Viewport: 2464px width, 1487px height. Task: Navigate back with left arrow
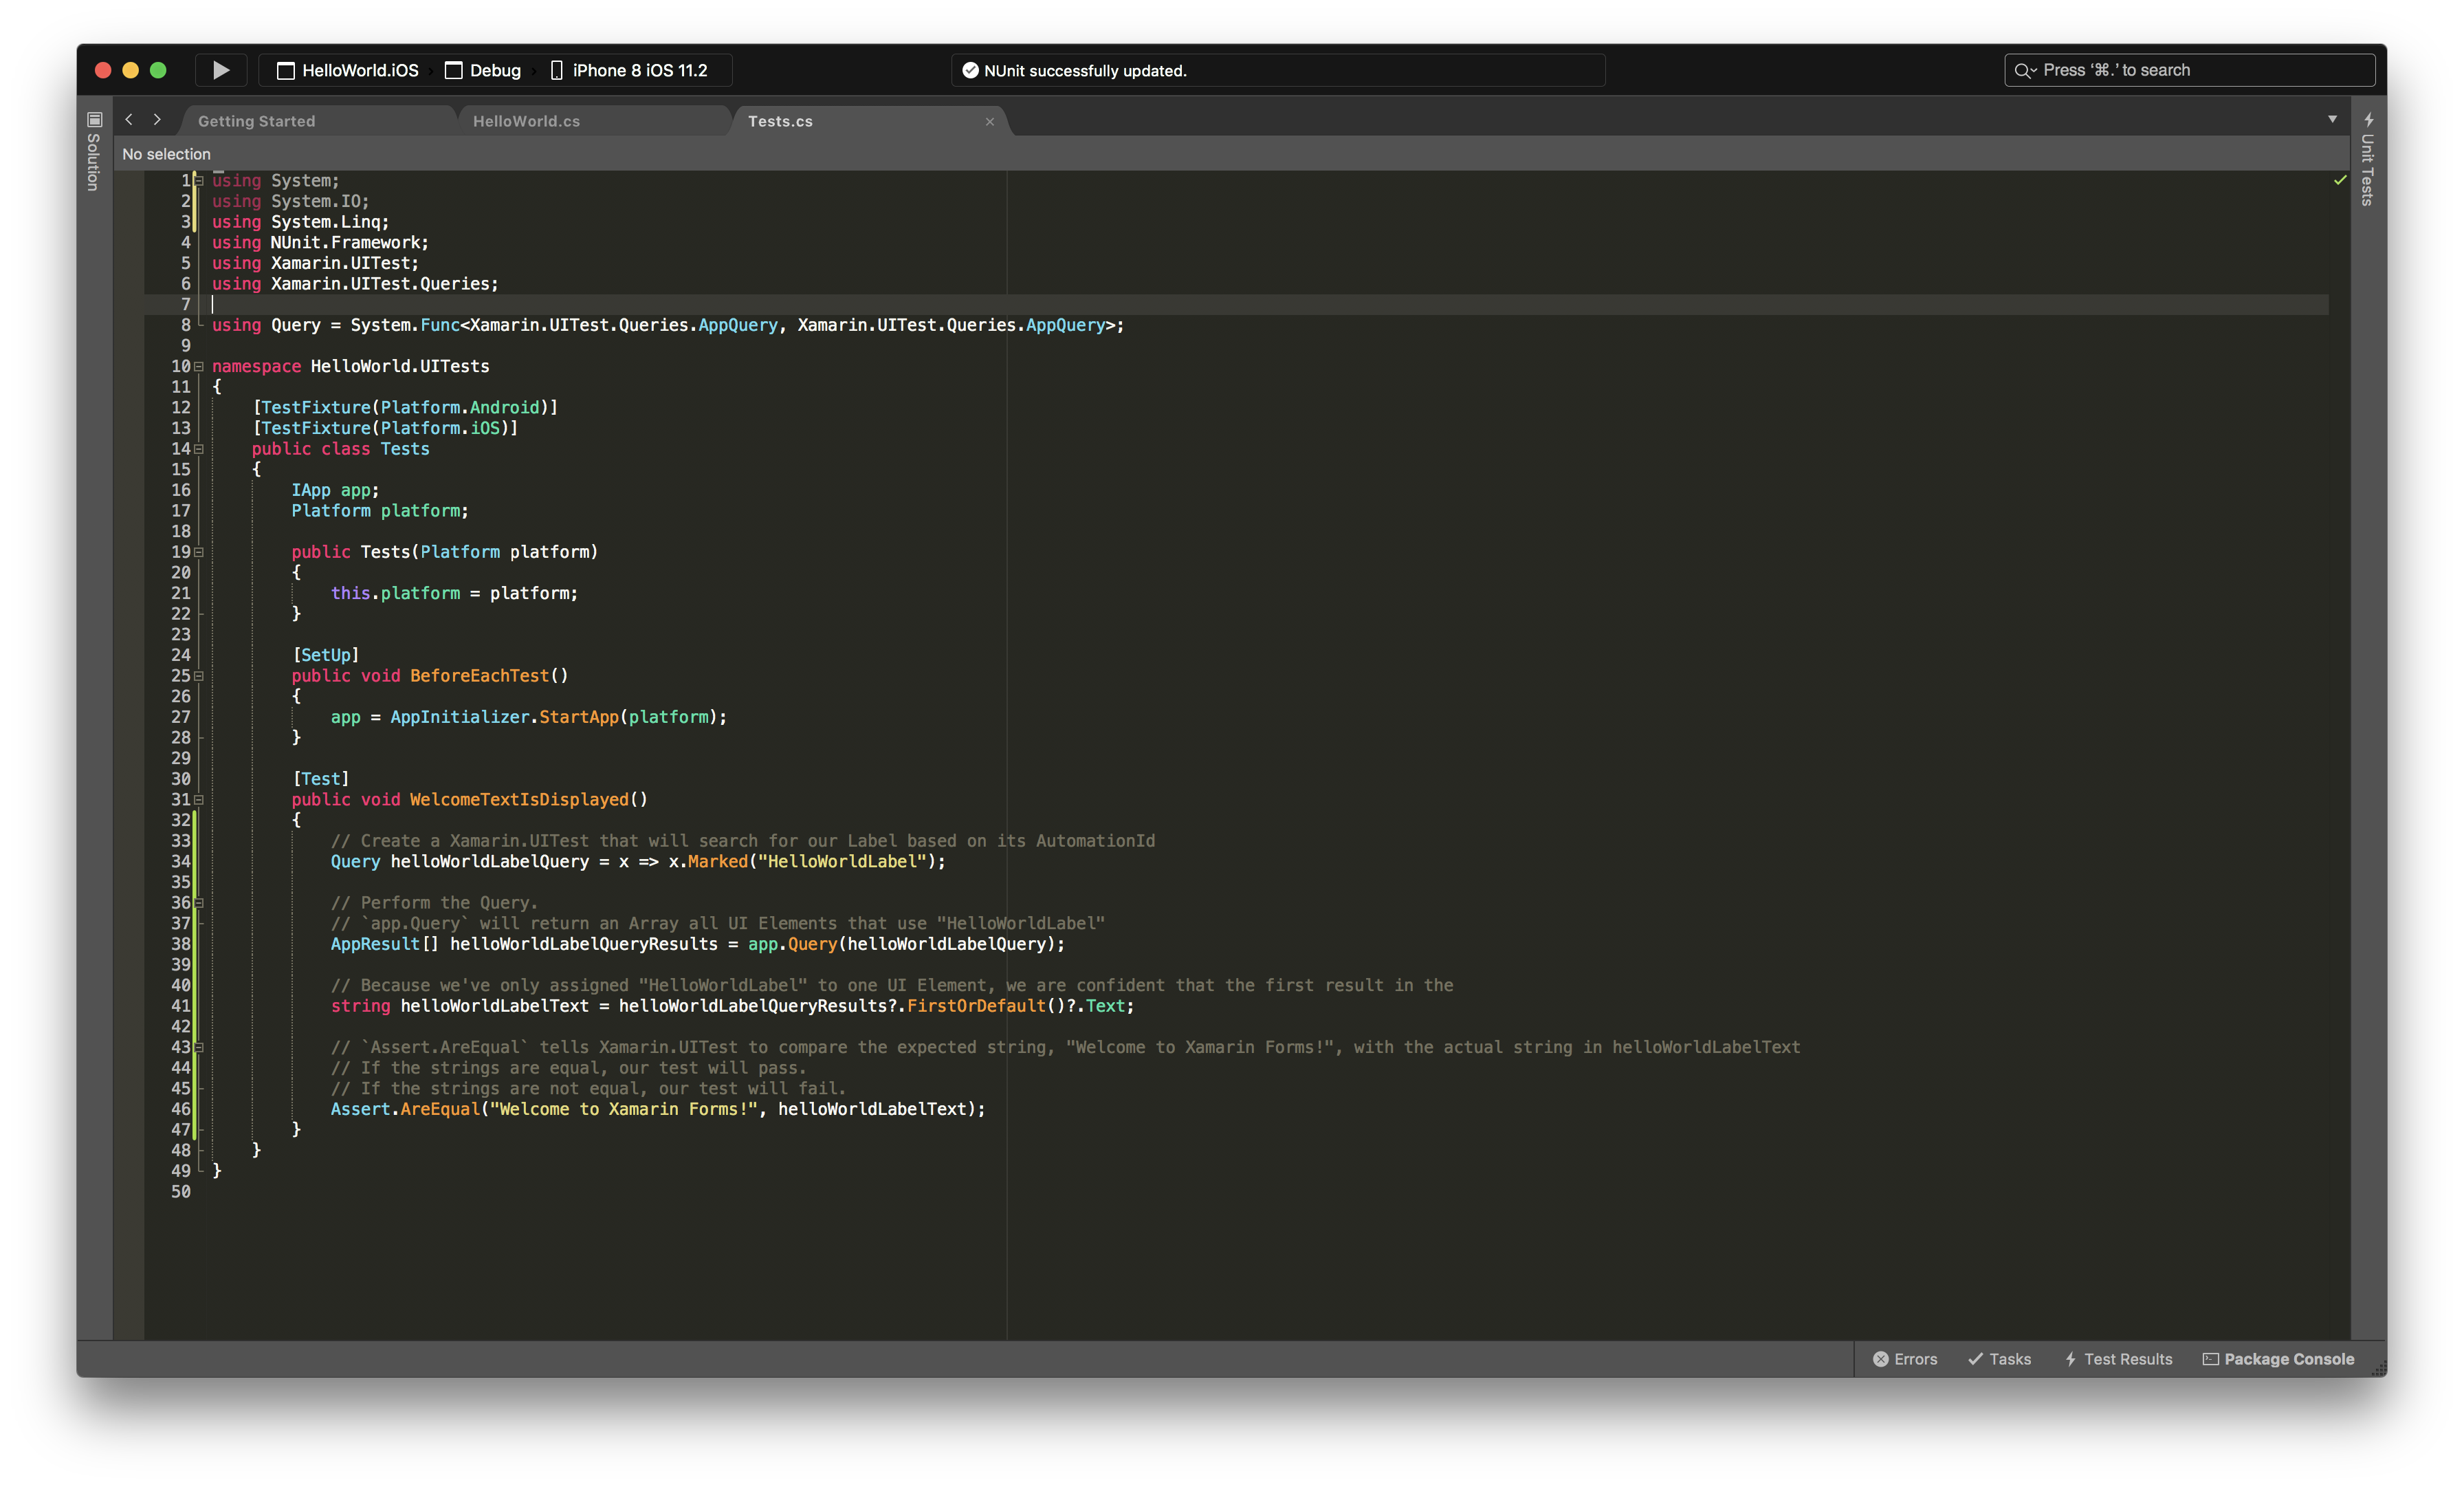[x=129, y=120]
